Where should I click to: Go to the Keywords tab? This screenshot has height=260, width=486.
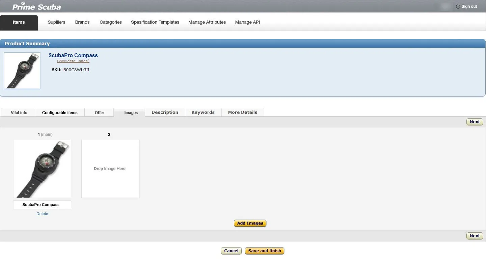coord(203,112)
